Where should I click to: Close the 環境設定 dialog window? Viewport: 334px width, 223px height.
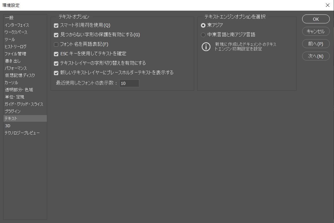327,5
